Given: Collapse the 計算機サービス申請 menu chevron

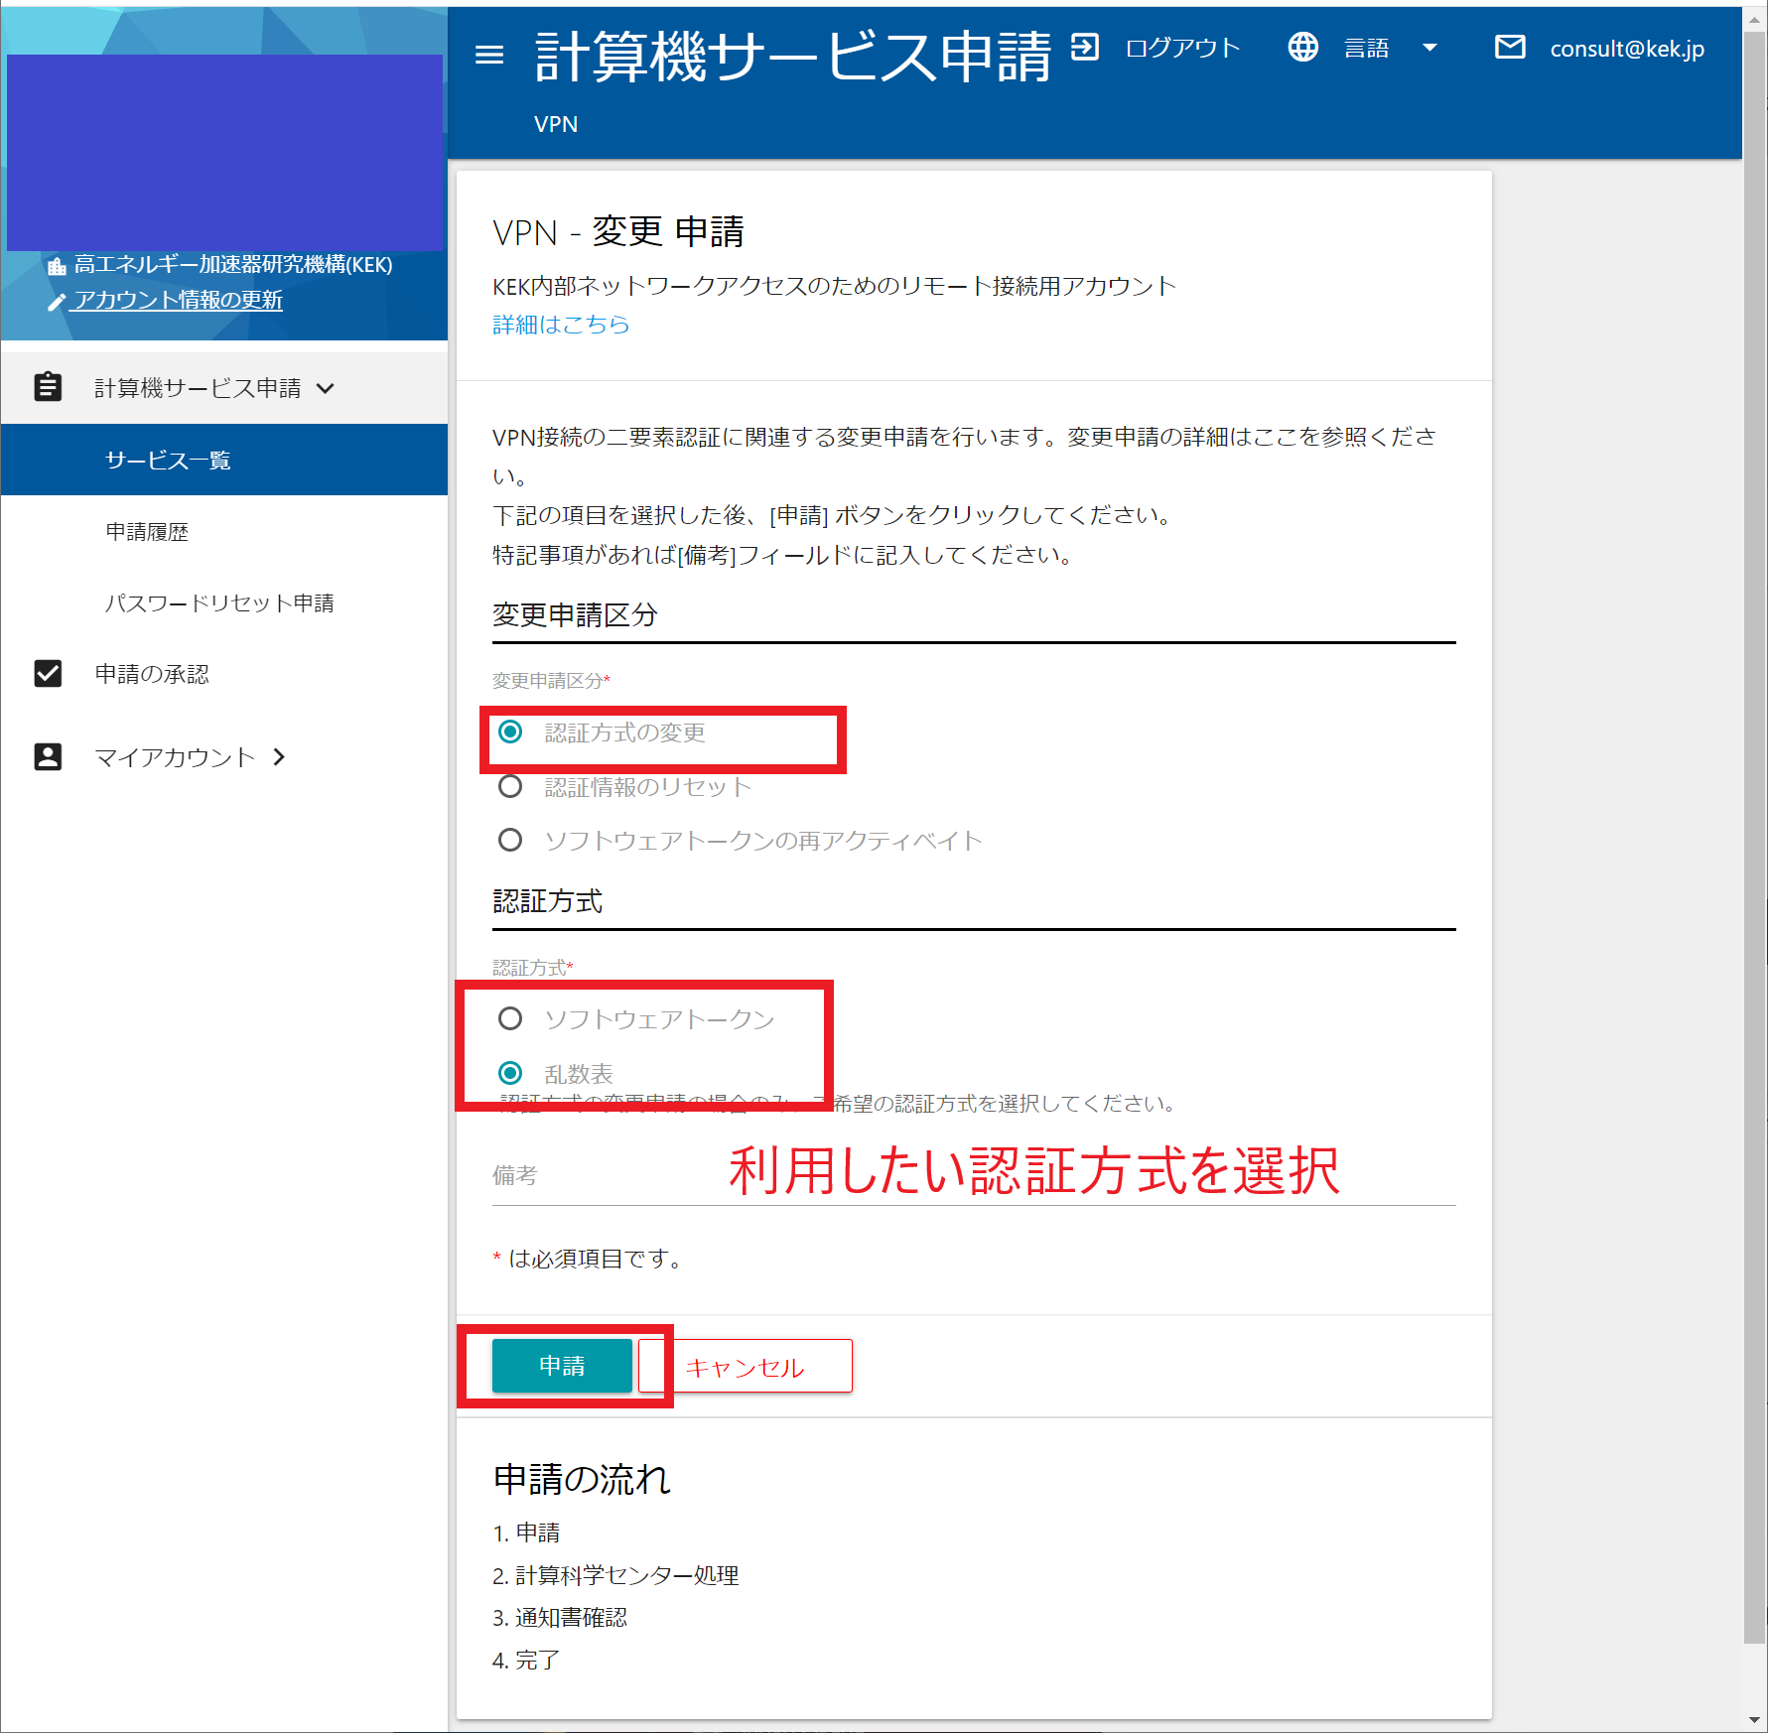Looking at the screenshot, I should [x=326, y=388].
